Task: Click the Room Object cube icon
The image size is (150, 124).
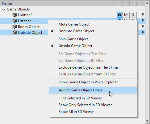Action: [x=15, y=27]
